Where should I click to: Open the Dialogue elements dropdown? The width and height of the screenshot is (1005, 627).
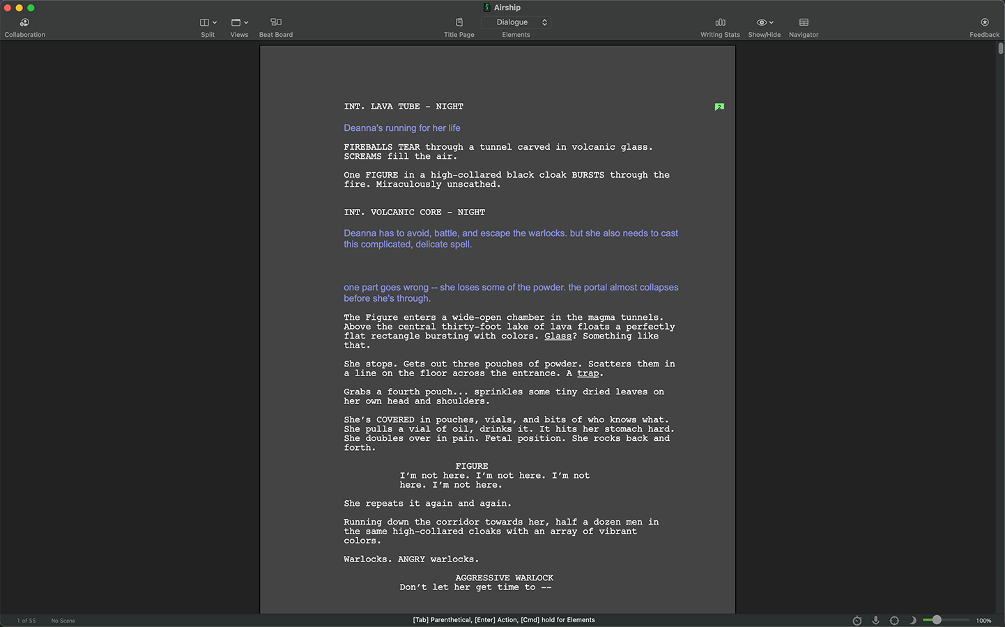coord(516,22)
